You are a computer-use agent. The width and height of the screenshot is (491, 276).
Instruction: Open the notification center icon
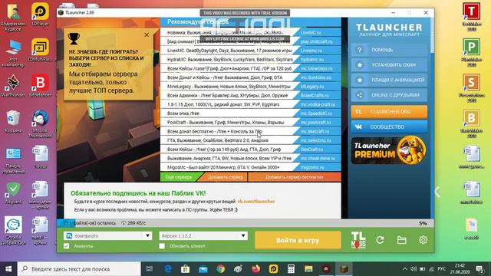coord(479,269)
